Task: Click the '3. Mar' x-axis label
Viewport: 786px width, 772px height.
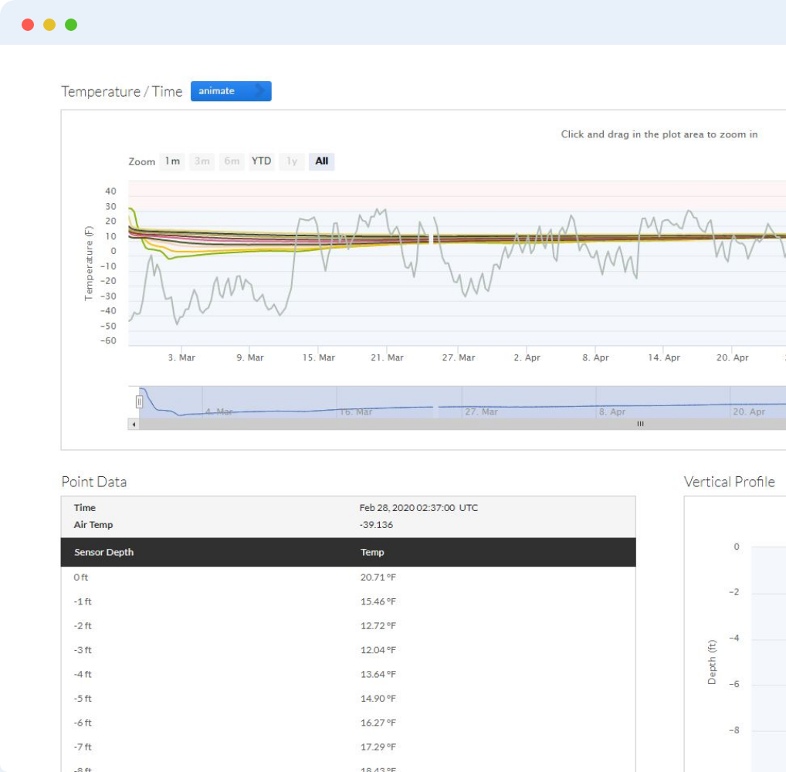Action: click(181, 357)
